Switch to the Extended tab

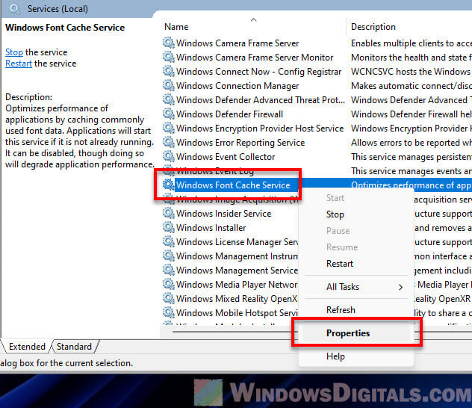[27, 347]
